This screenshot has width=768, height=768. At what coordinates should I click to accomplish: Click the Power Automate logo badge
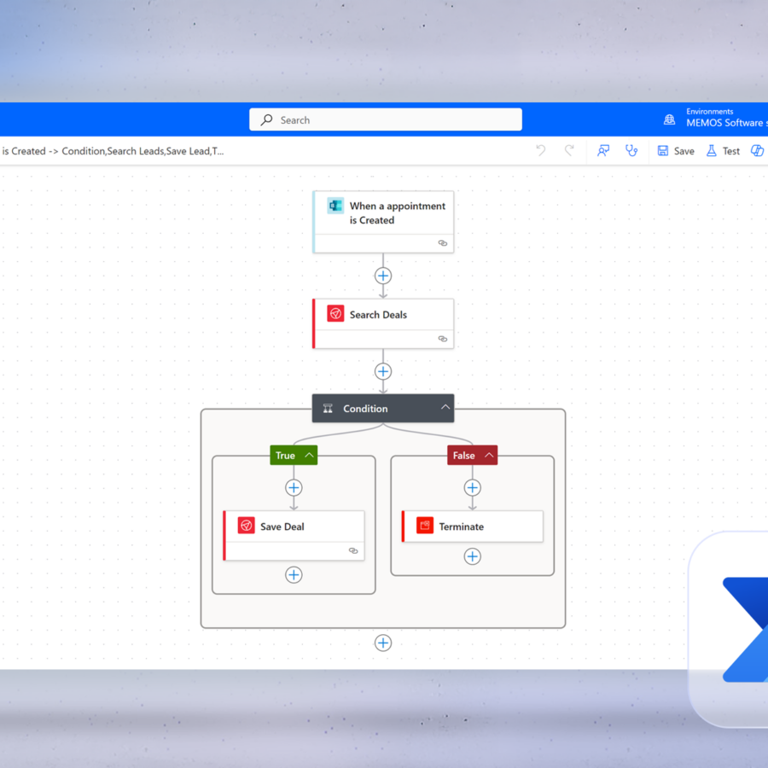[729, 629]
